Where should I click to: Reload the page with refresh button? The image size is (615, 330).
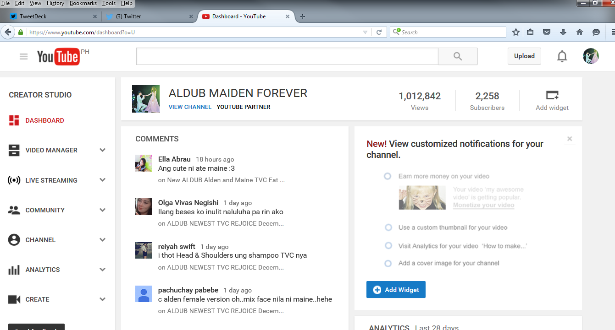click(379, 32)
